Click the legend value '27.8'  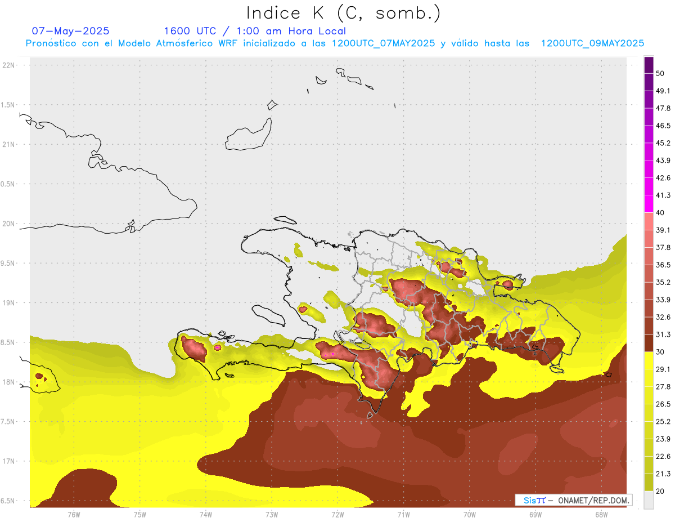[663, 386]
